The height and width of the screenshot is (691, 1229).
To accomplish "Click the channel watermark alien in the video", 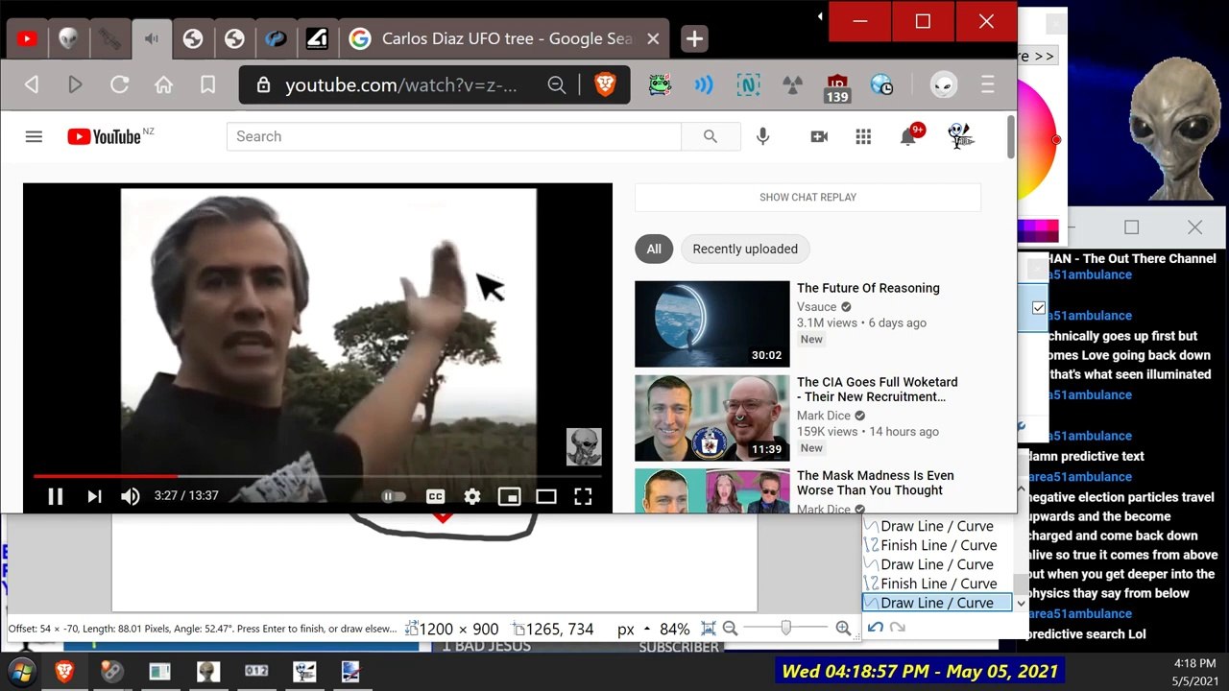I will point(584,447).
